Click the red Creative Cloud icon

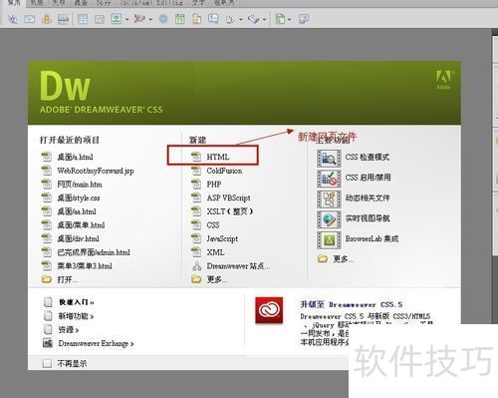269,310
